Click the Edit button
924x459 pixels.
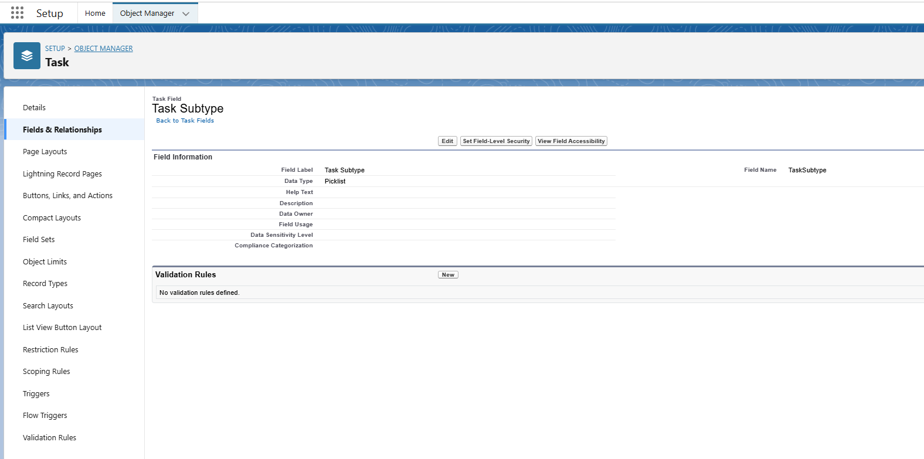tap(447, 141)
